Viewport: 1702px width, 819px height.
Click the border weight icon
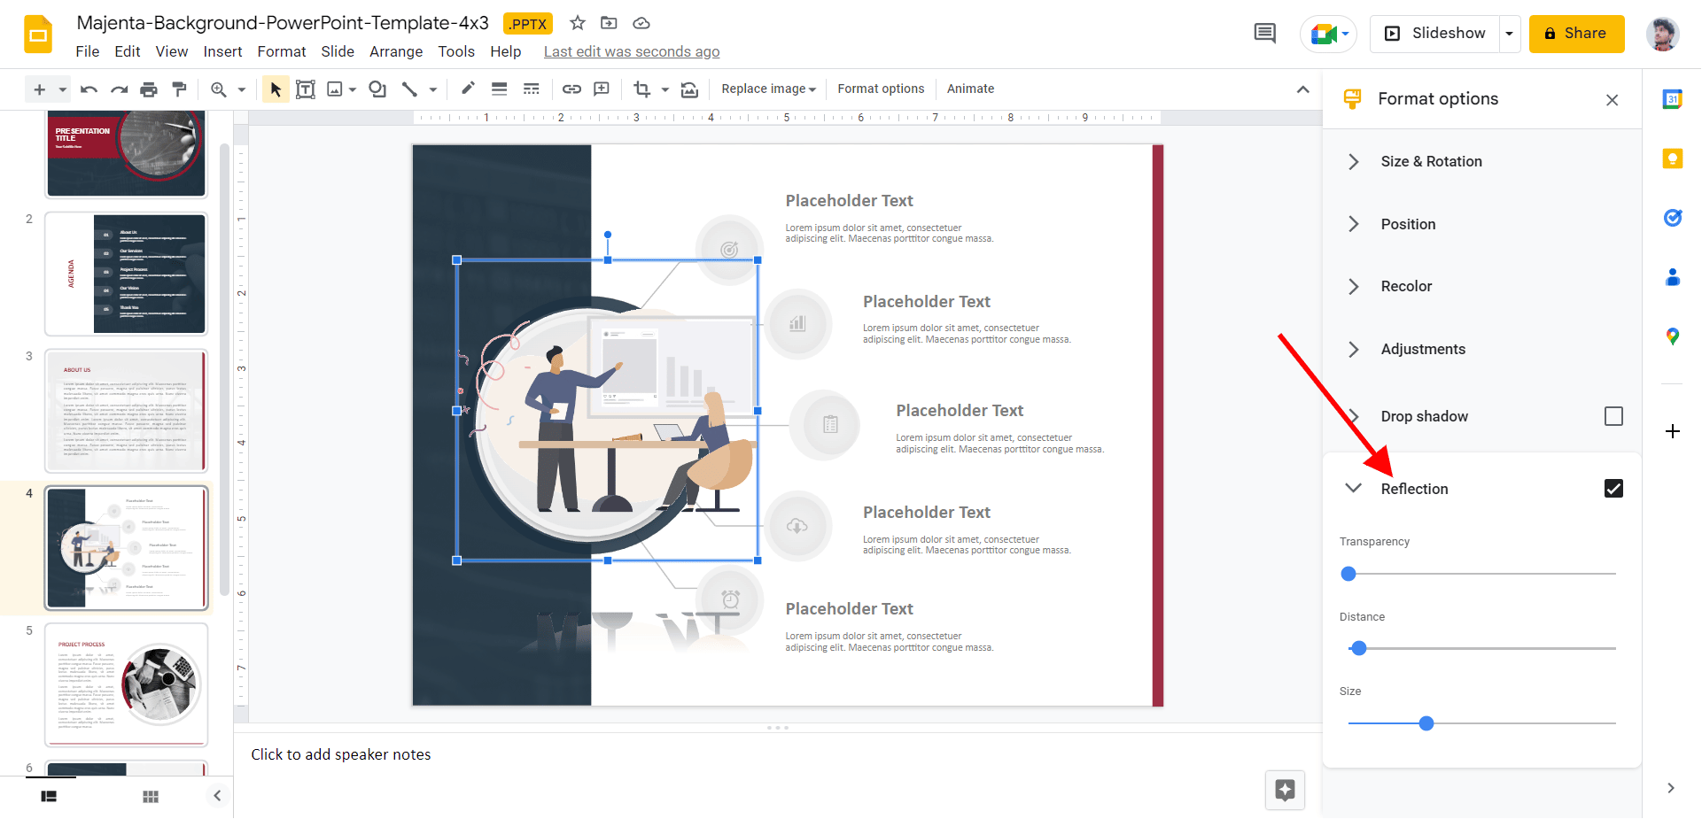pyautogui.click(x=499, y=89)
